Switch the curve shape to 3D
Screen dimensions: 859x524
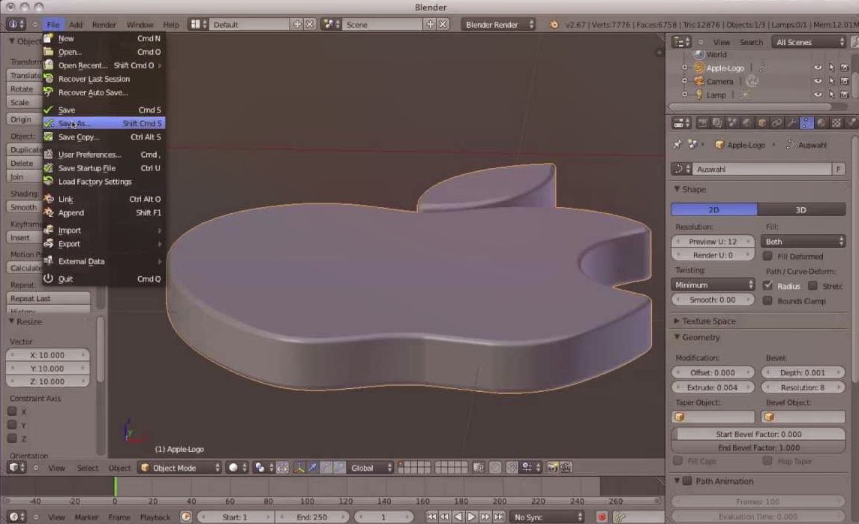coord(801,210)
